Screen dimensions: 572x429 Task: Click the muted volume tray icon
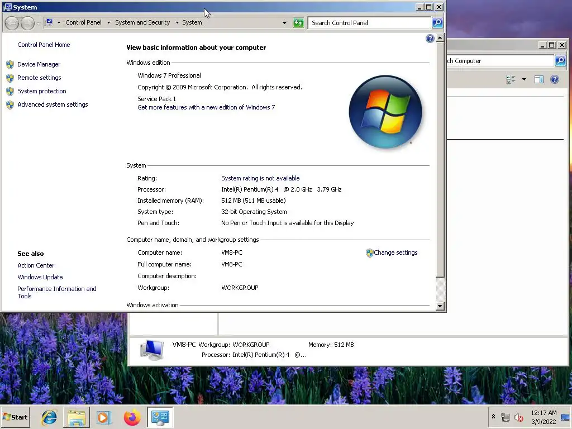coord(518,417)
